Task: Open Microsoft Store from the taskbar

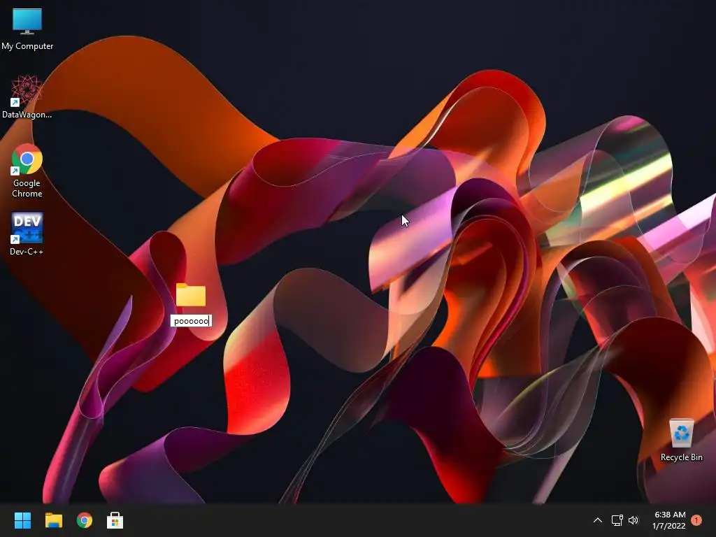Action: 115,520
